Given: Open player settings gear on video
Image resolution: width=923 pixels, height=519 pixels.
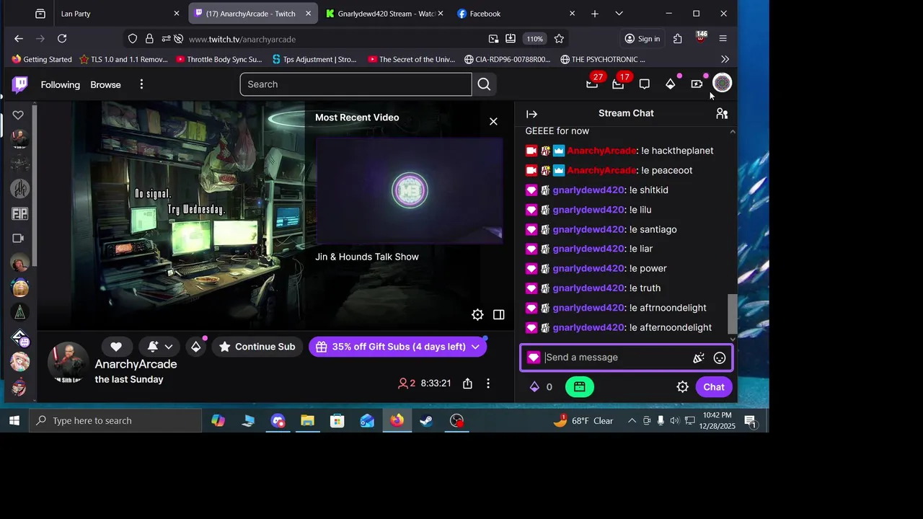Looking at the screenshot, I should point(477,314).
